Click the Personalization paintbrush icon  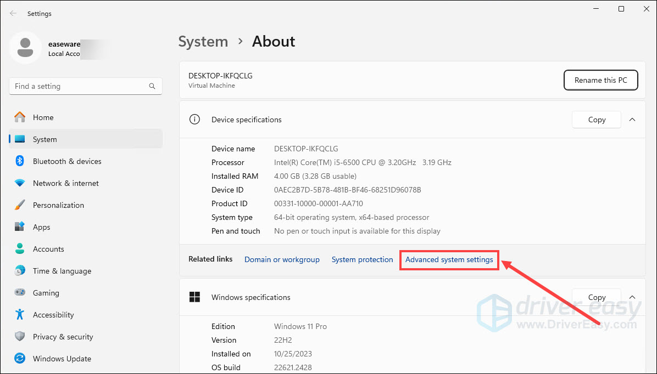tap(20, 205)
